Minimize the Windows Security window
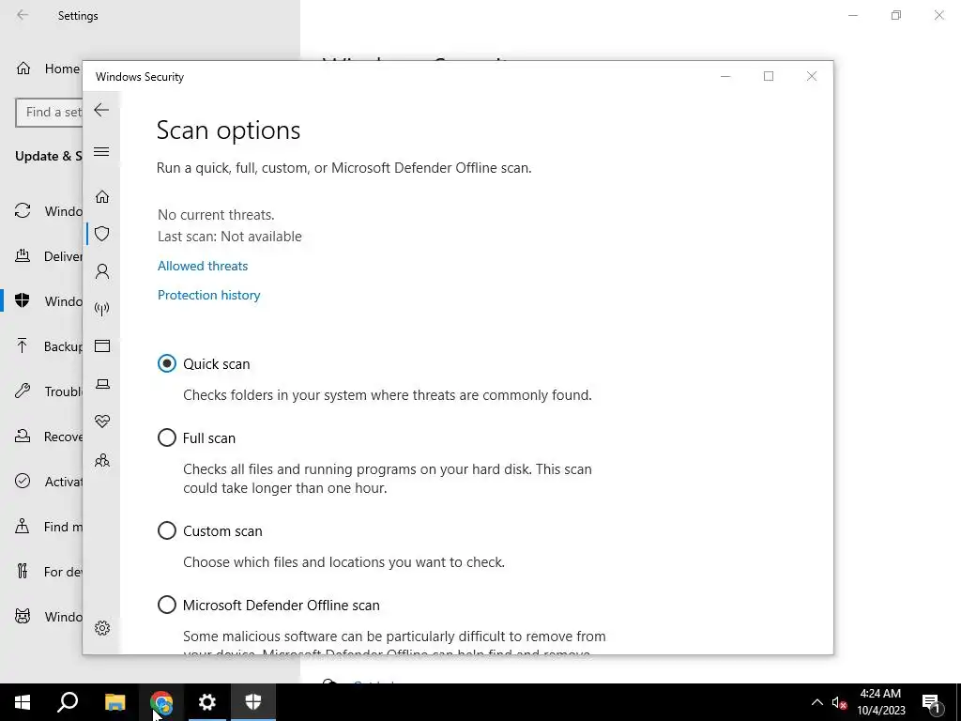This screenshot has width=961, height=721. 725,76
